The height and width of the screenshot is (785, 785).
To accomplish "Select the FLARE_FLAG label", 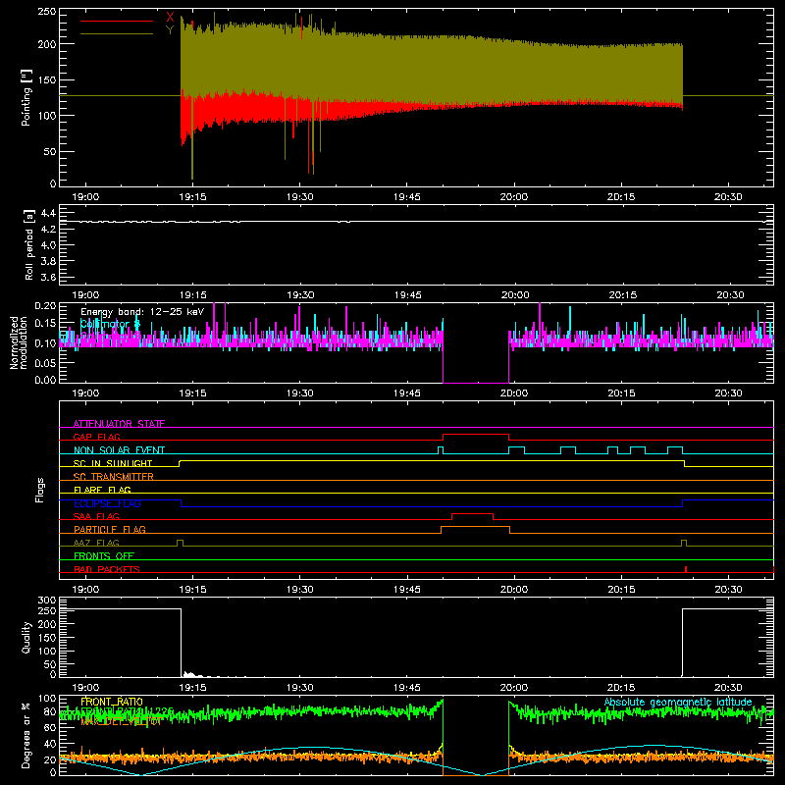I will tap(102, 490).
